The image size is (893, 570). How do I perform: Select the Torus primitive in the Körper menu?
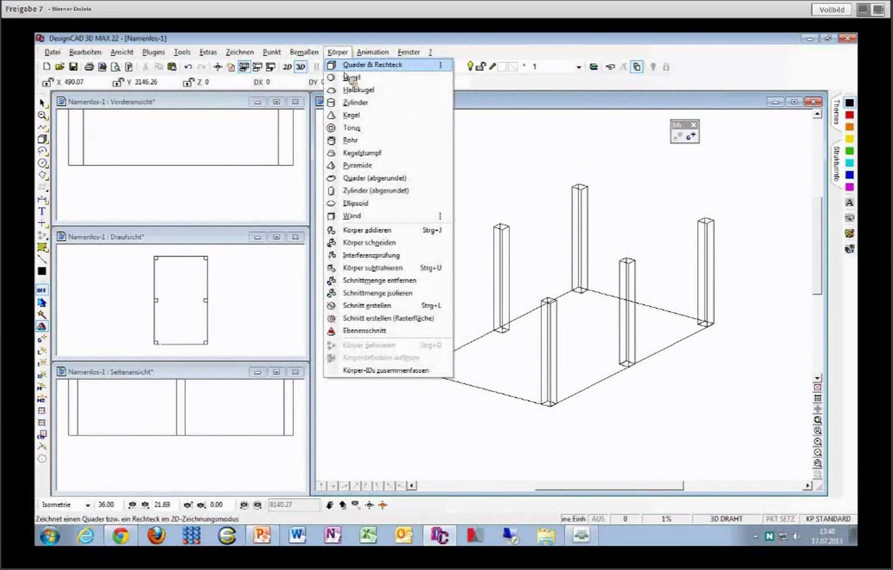(x=352, y=128)
